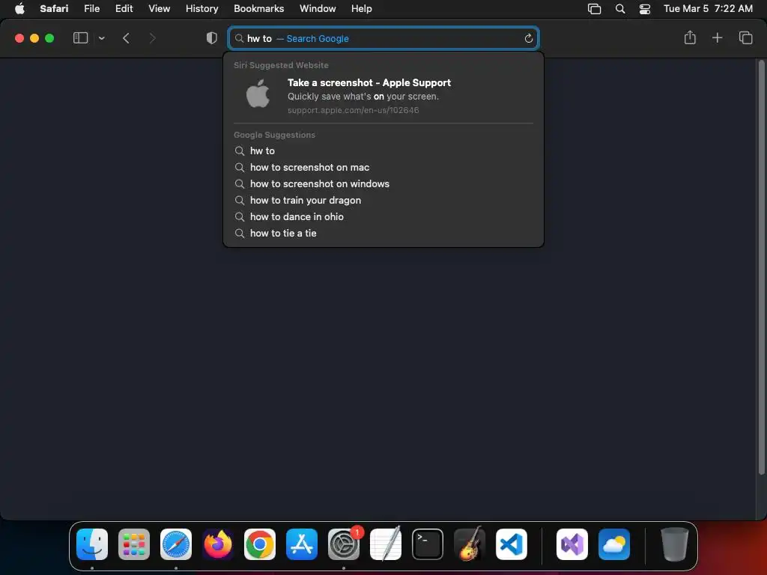Click the date and time in menu bar

pos(708,8)
